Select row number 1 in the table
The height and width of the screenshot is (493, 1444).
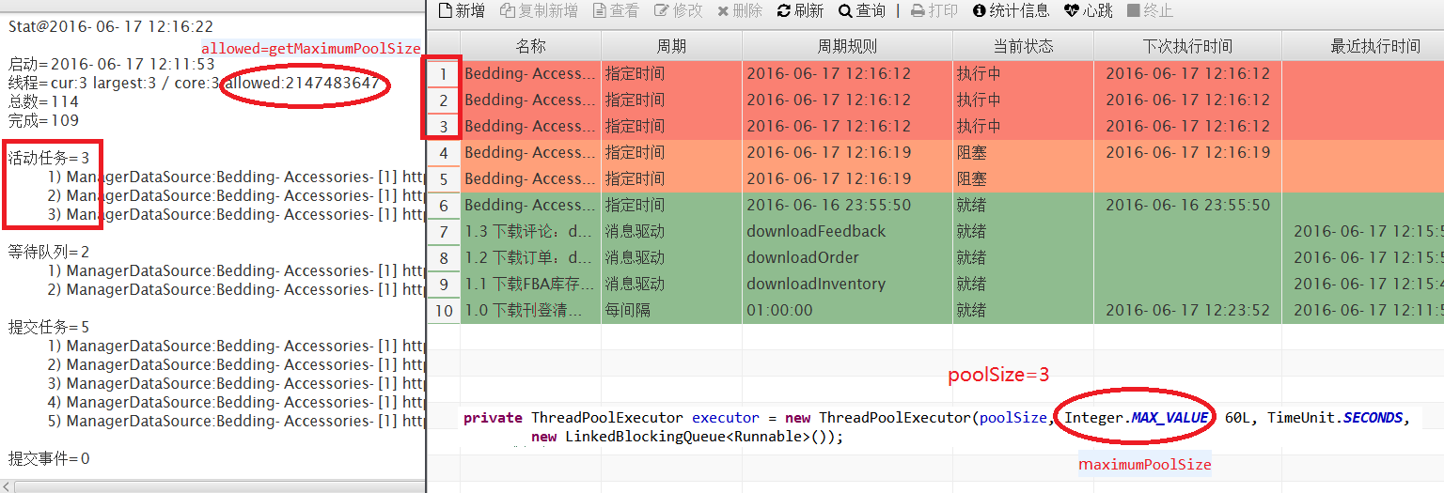pos(444,73)
